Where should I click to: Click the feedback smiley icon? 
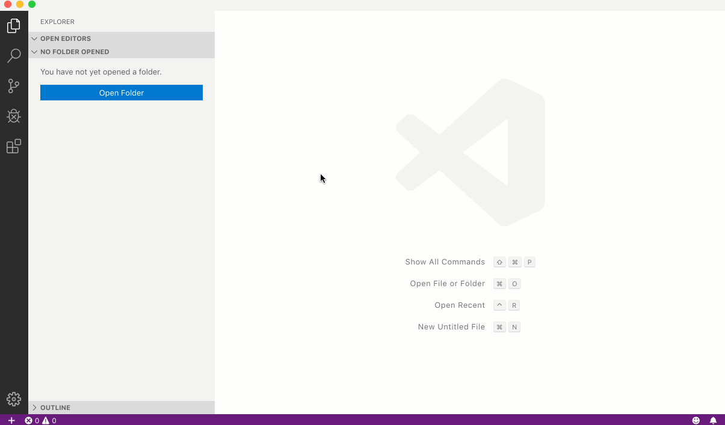point(696,420)
